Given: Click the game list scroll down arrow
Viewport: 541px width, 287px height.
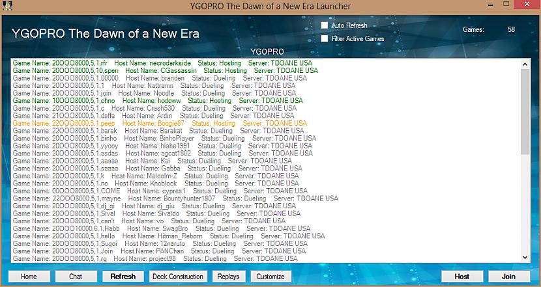Looking at the screenshot, I should pos(525,257).
